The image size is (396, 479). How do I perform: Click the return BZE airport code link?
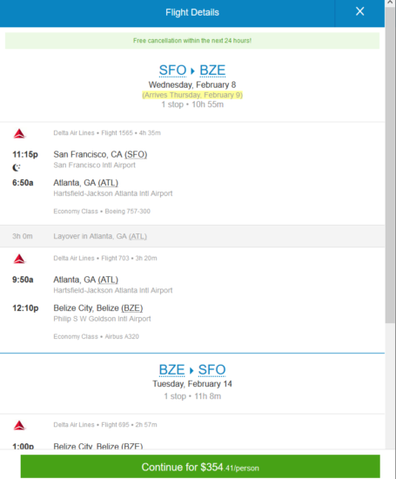172,370
